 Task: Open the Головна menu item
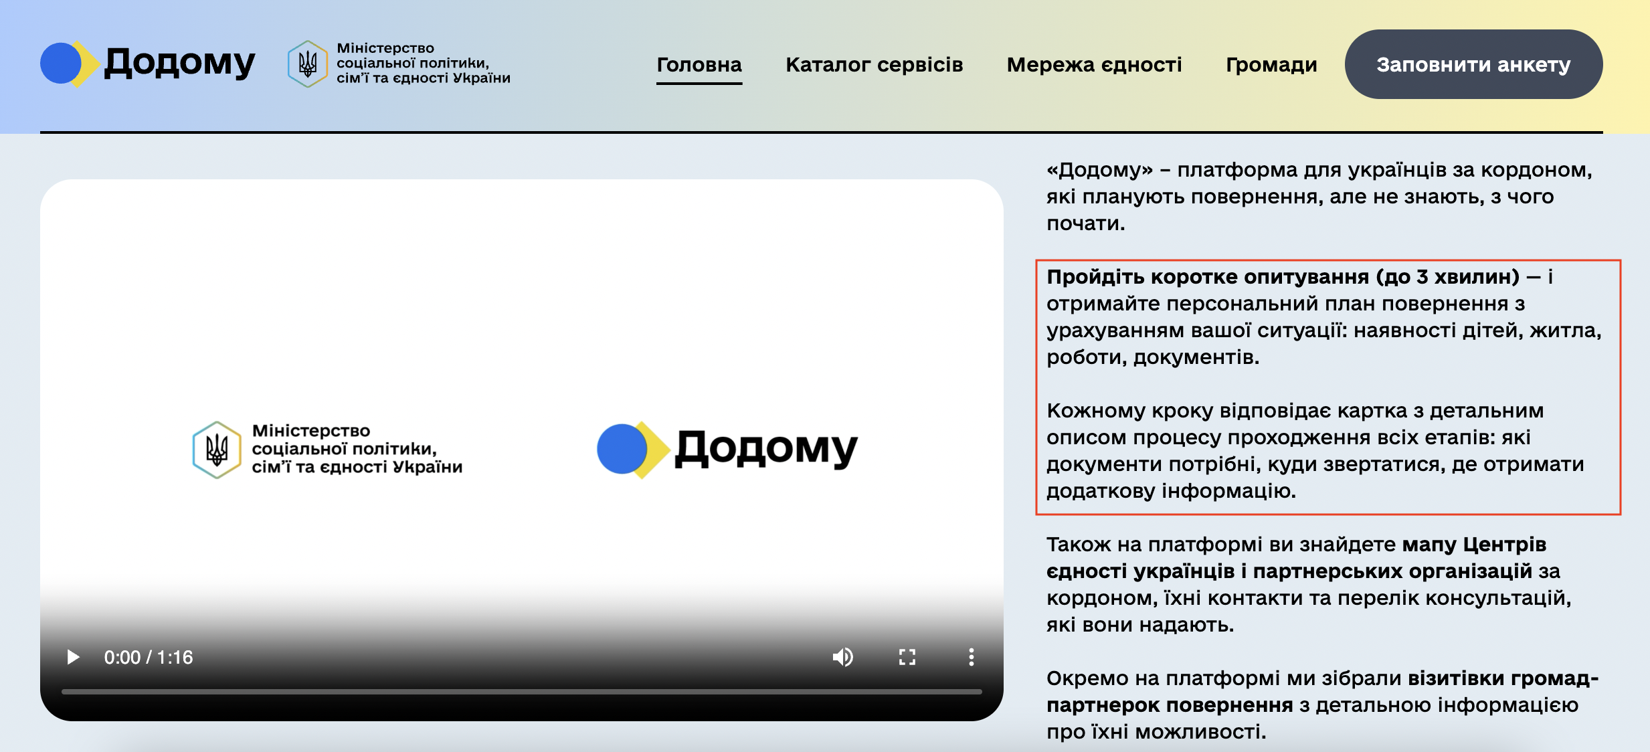[699, 64]
